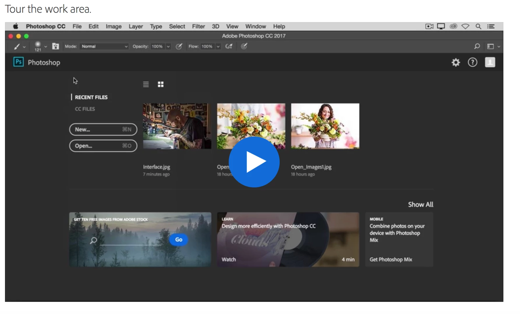Click the question mark help icon

pyautogui.click(x=473, y=62)
